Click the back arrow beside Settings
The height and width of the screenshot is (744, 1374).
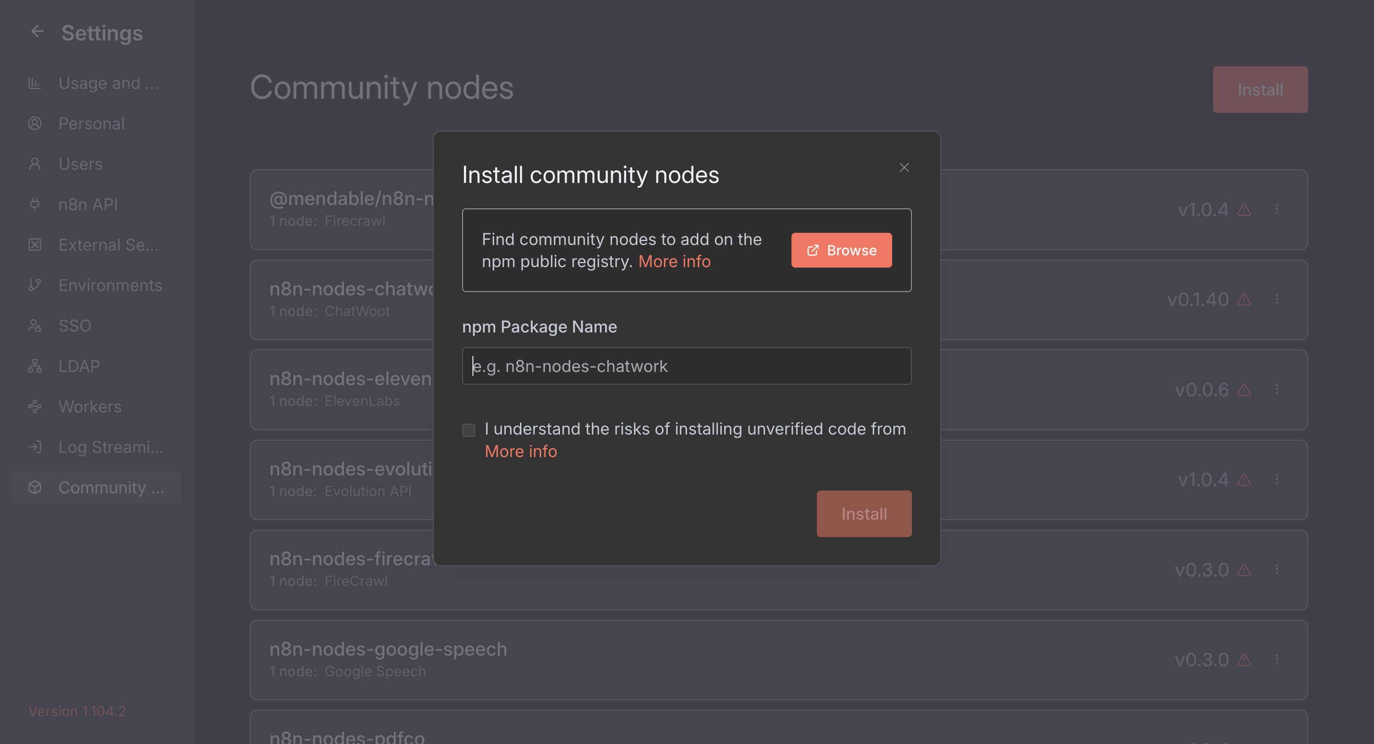click(37, 32)
